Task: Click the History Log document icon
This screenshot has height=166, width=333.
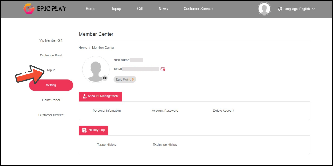Action: (x=84, y=130)
